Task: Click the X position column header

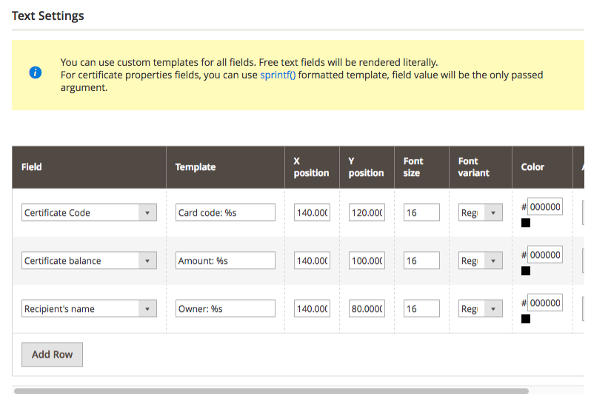Action: [312, 167]
